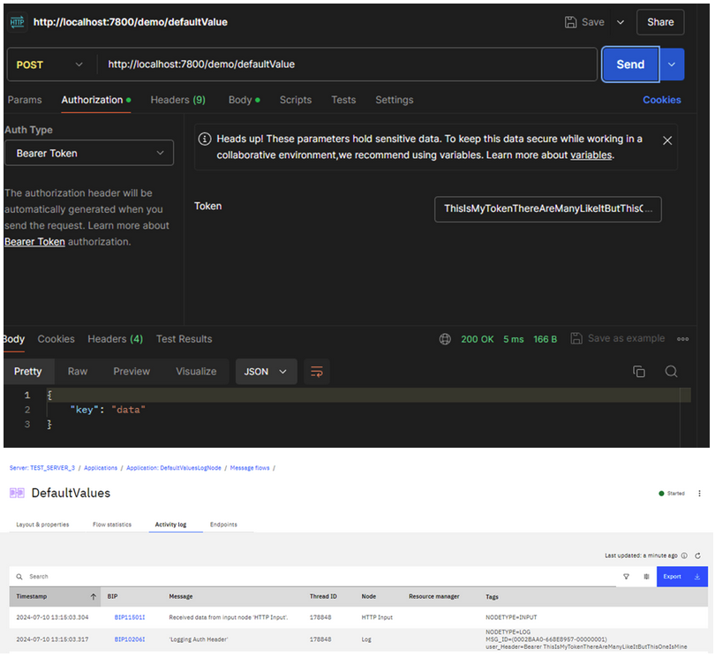
Task: Open the JSON format dropdown
Action: point(267,372)
